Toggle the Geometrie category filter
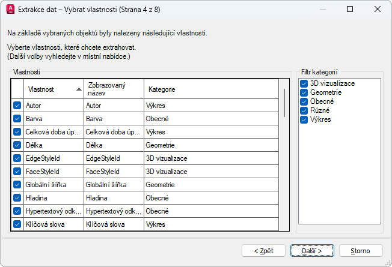Screen dimensions: 392x267 (x=304, y=93)
